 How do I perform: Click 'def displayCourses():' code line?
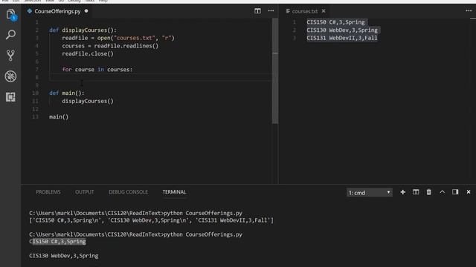coord(83,30)
